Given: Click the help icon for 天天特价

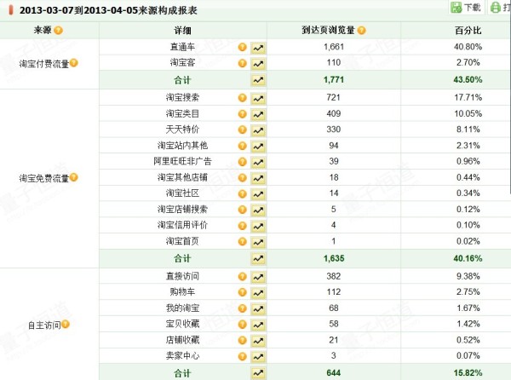Looking at the screenshot, I should pos(243,130).
